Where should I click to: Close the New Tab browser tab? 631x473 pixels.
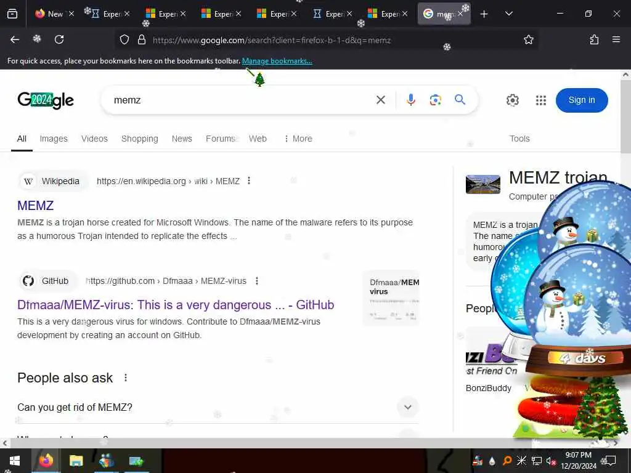[x=71, y=14]
